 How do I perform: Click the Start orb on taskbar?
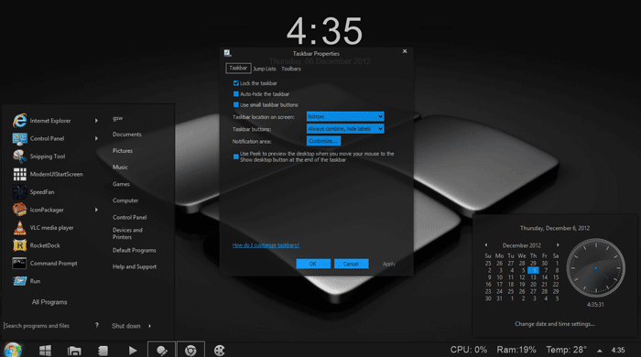coord(13,350)
